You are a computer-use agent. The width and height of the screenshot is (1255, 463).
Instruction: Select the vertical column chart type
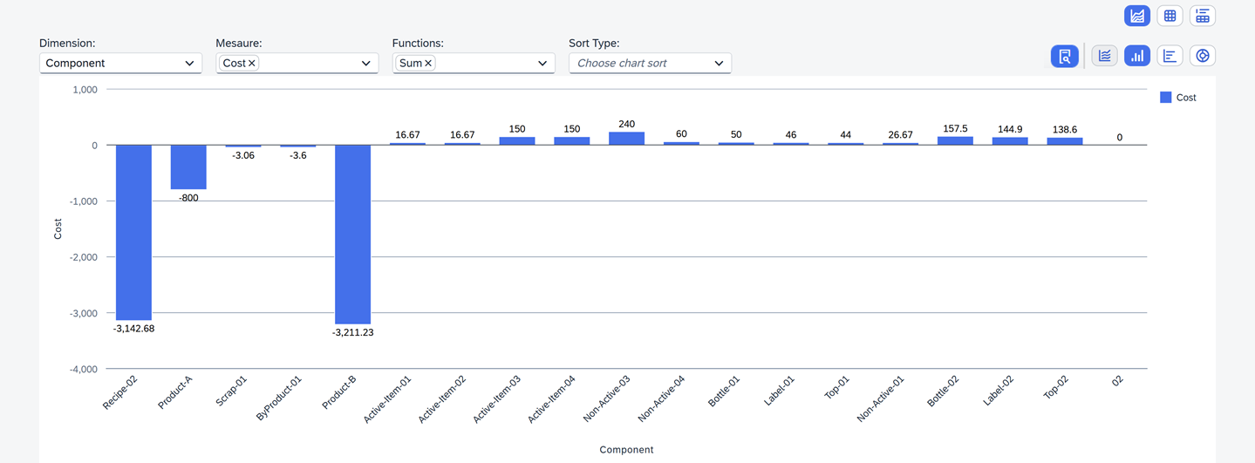(x=1136, y=56)
